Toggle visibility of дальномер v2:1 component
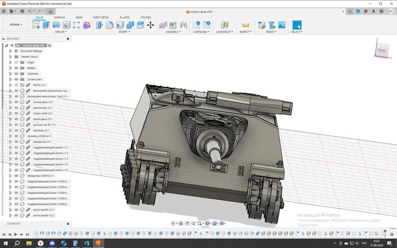Image resolution: width=397 pixels, height=248 pixels. point(16,108)
